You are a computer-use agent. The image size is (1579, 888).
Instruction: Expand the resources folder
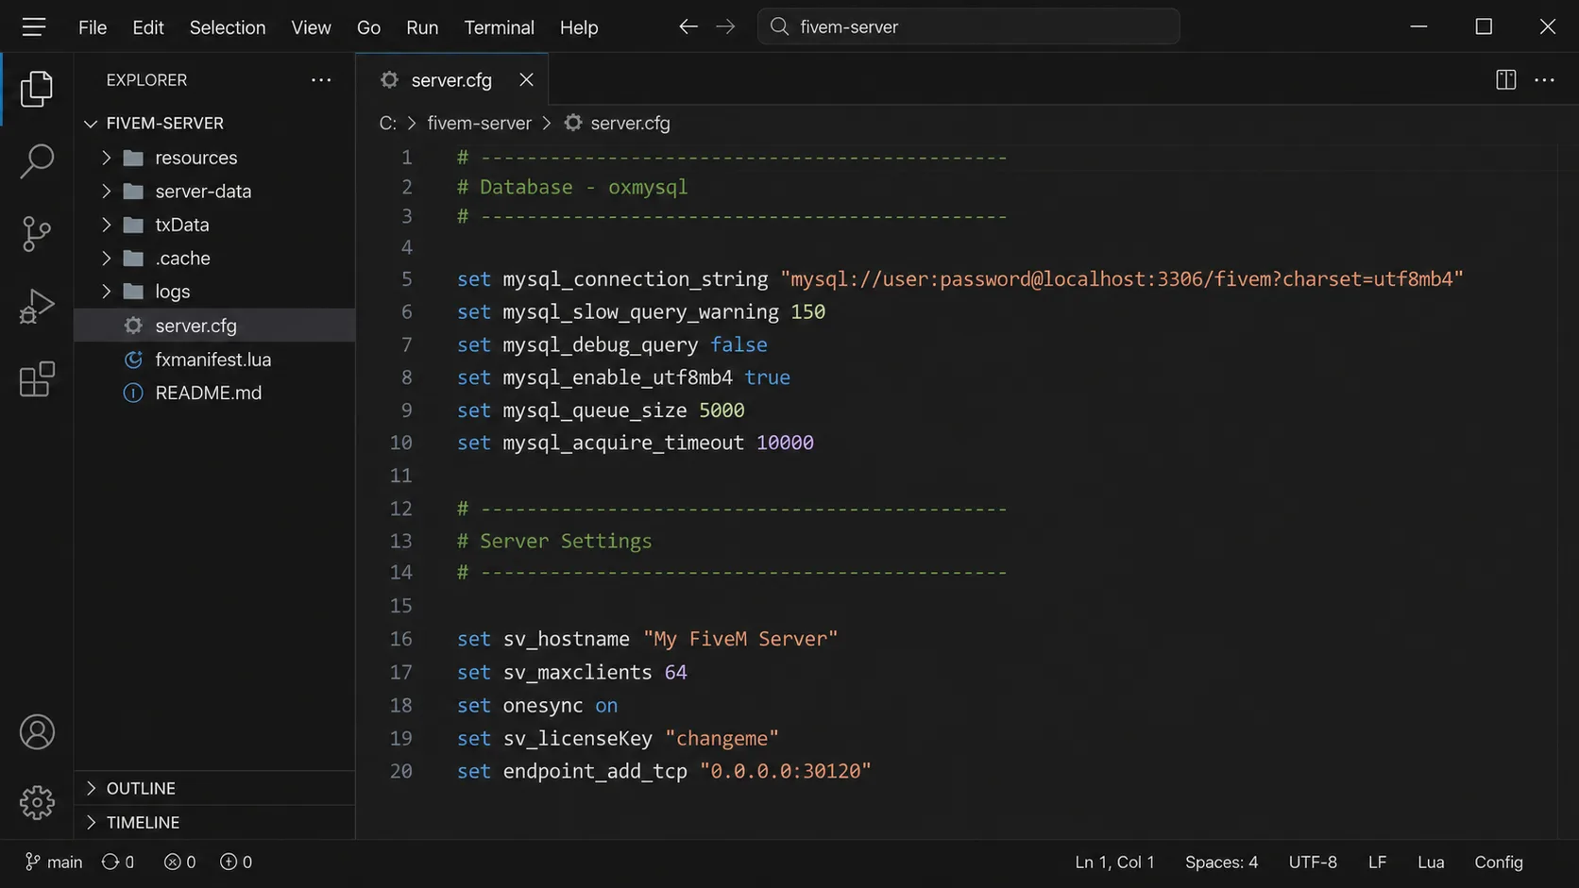(x=107, y=158)
